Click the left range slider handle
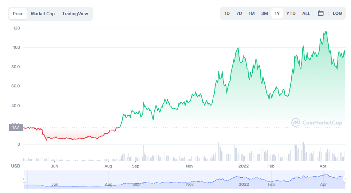 pos(24,179)
